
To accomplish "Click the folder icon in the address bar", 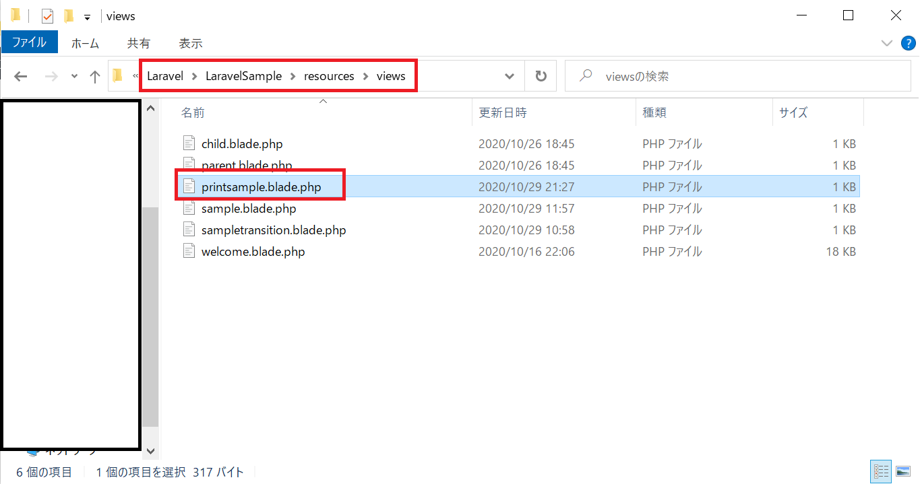I will pos(118,75).
